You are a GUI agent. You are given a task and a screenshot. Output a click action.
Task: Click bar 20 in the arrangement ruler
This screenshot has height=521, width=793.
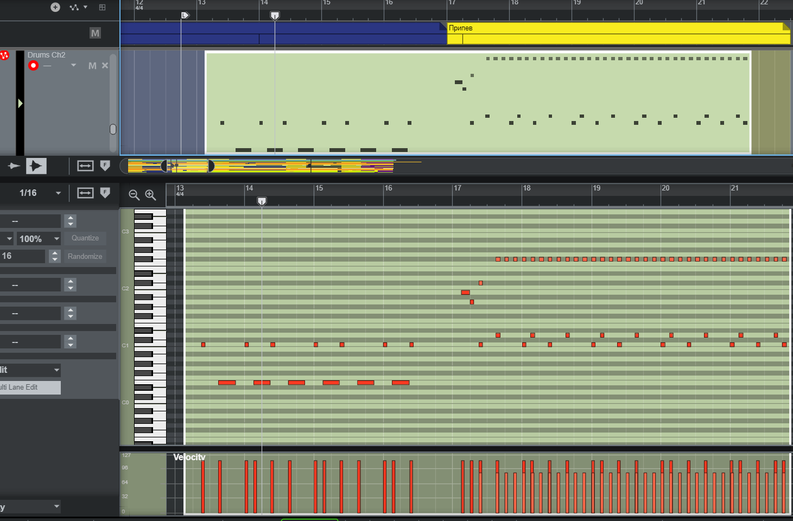point(639,3)
